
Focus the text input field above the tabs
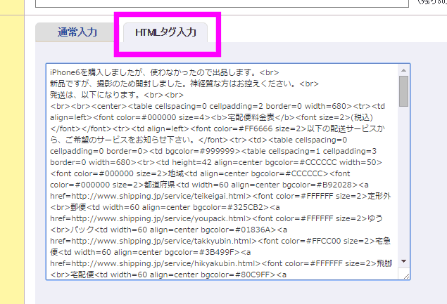(x=211, y=4)
